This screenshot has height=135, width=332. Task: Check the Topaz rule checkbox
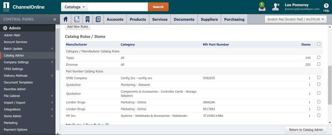319,58
